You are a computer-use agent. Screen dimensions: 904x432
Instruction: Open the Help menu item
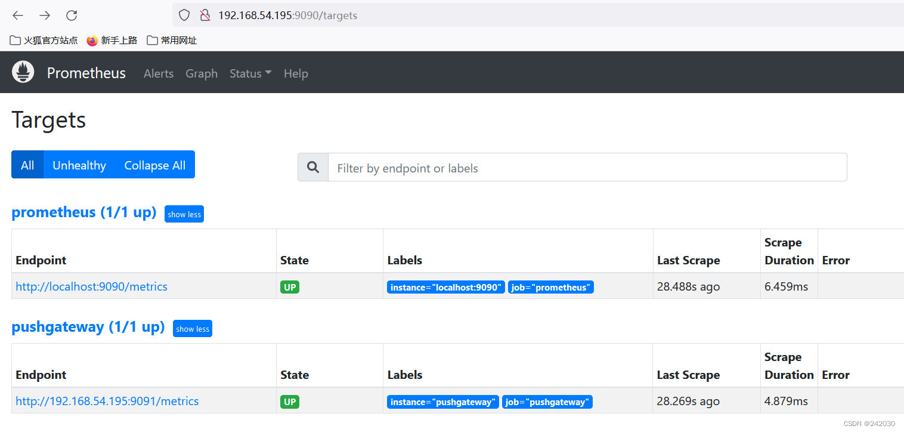click(x=296, y=73)
